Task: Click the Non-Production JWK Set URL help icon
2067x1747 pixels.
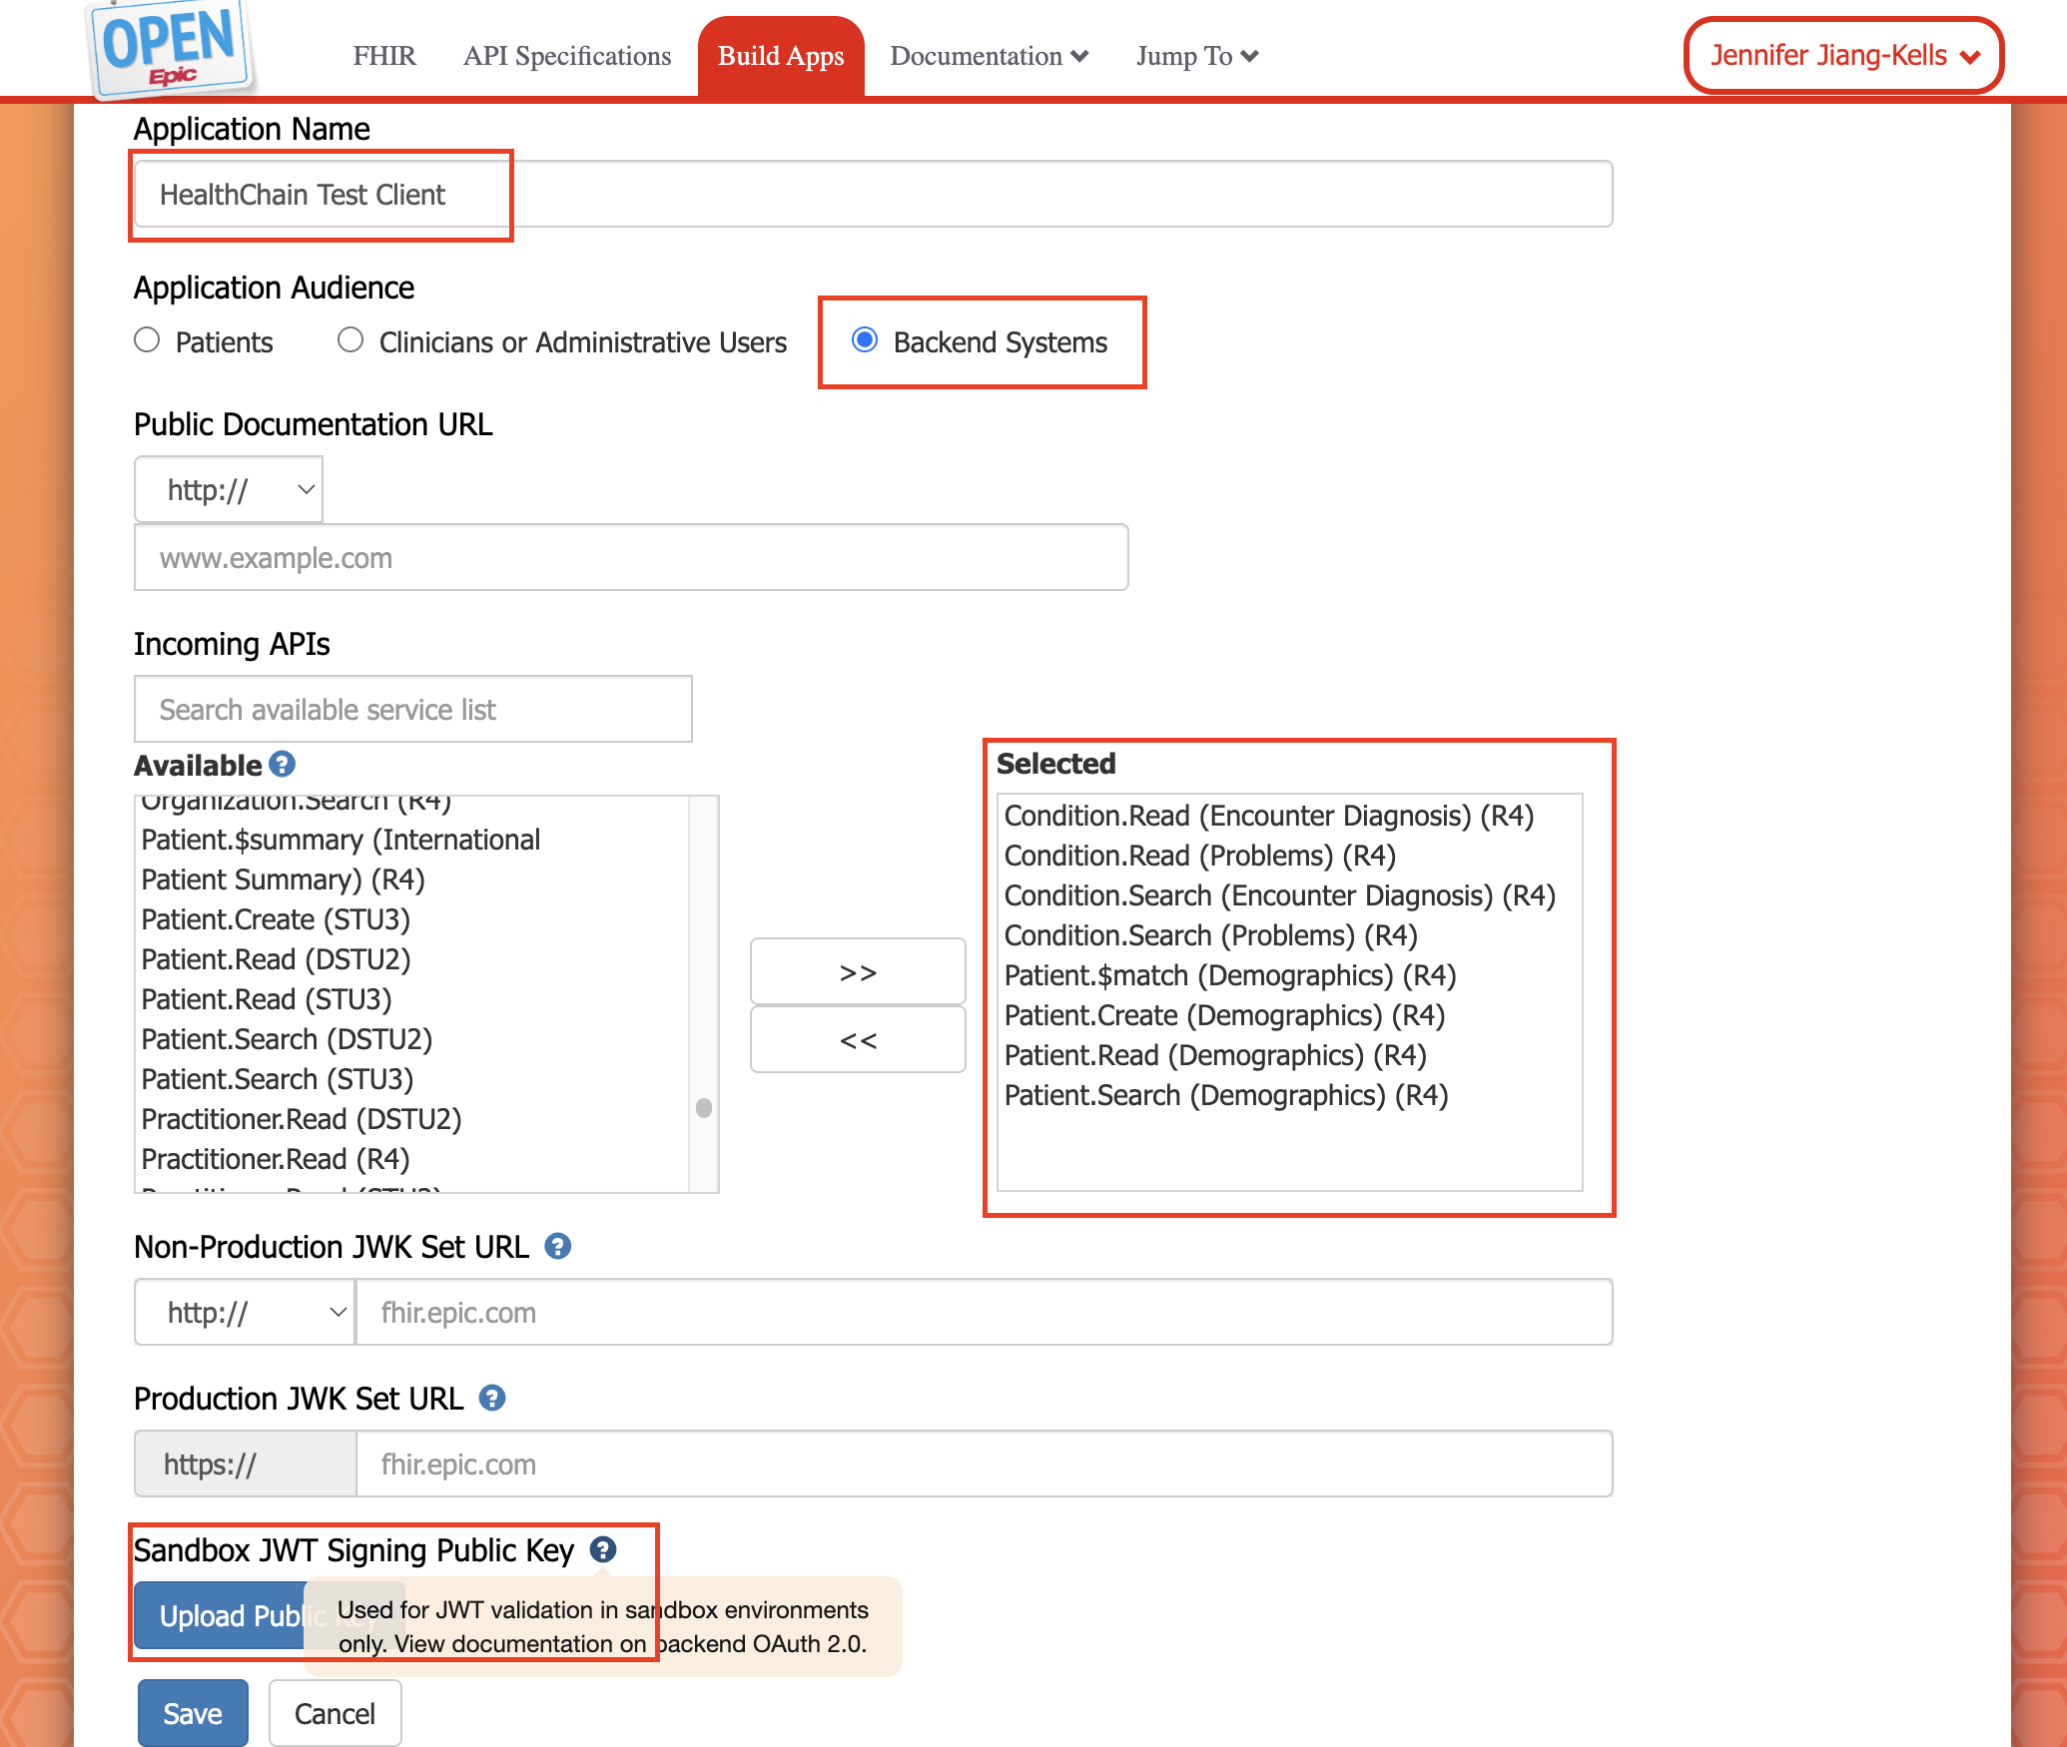Action: [557, 1246]
